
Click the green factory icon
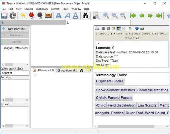[142, 28]
